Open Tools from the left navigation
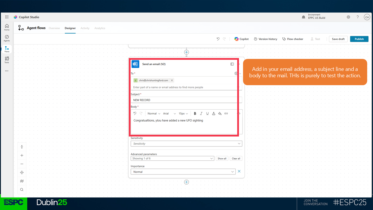The height and width of the screenshot is (210, 373). (x=7, y=60)
